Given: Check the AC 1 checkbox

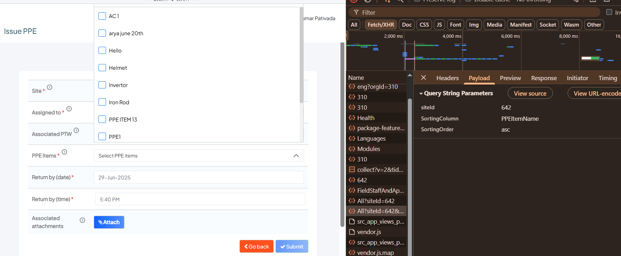Looking at the screenshot, I should click(x=102, y=16).
